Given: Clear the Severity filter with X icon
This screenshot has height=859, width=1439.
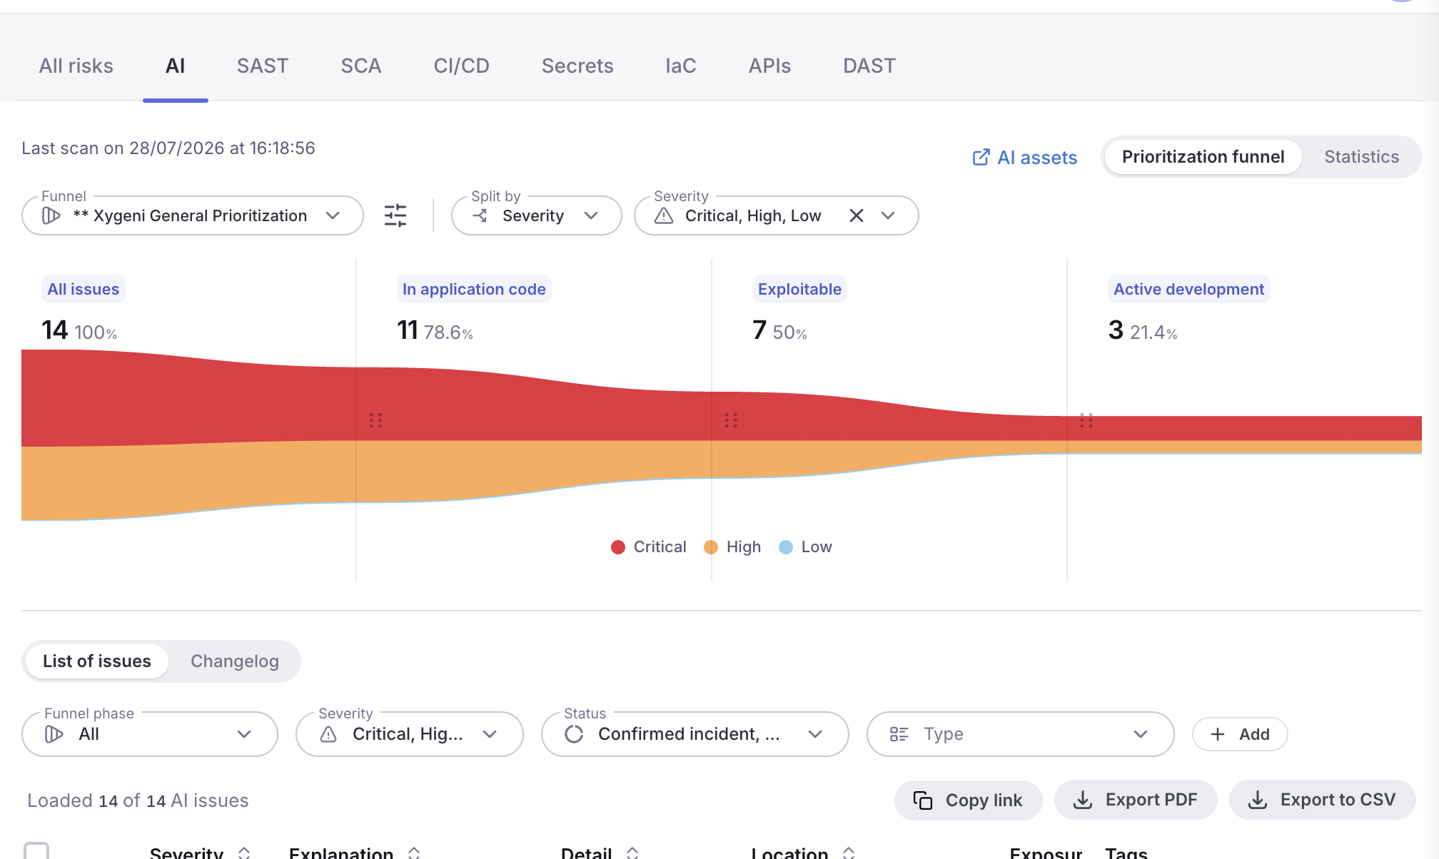Looking at the screenshot, I should [x=857, y=215].
